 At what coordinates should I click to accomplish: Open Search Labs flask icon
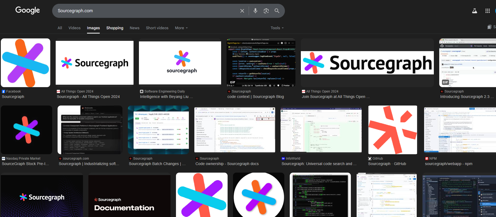tap(475, 11)
